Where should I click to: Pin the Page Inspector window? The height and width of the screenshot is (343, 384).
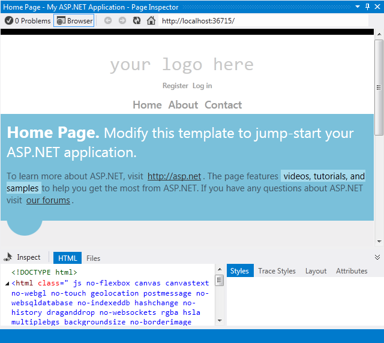367,7
